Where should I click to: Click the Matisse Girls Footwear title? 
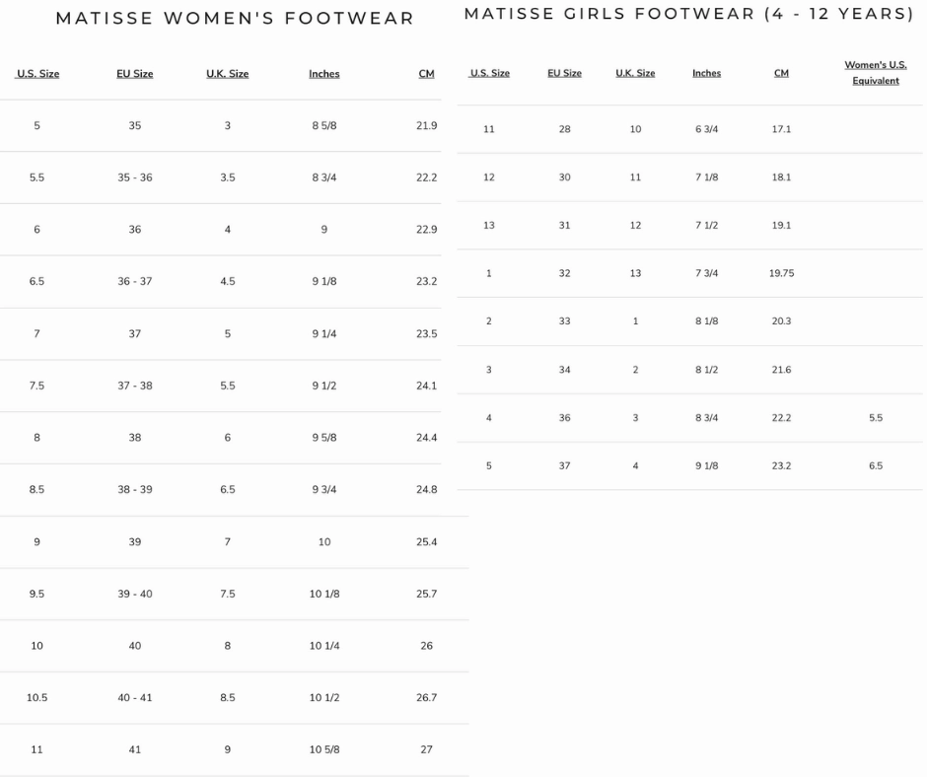(688, 14)
